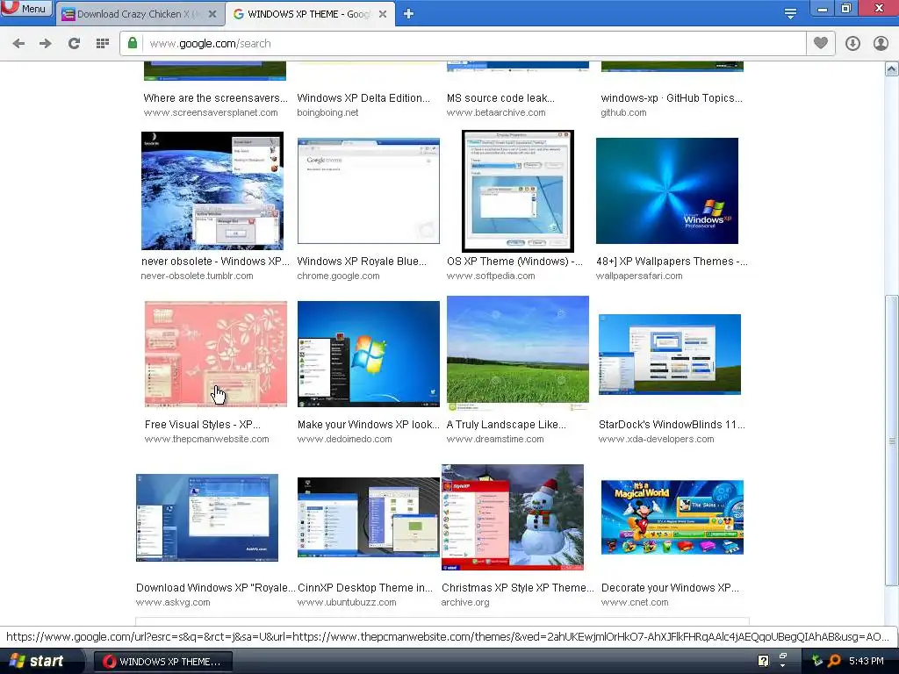The width and height of the screenshot is (899, 674).
Task: Open Decorate your Windows XP Mickey thumbnail
Action: point(672,518)
